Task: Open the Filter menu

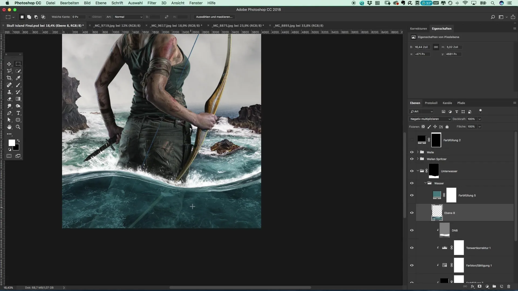Action: tap(152, 3)
